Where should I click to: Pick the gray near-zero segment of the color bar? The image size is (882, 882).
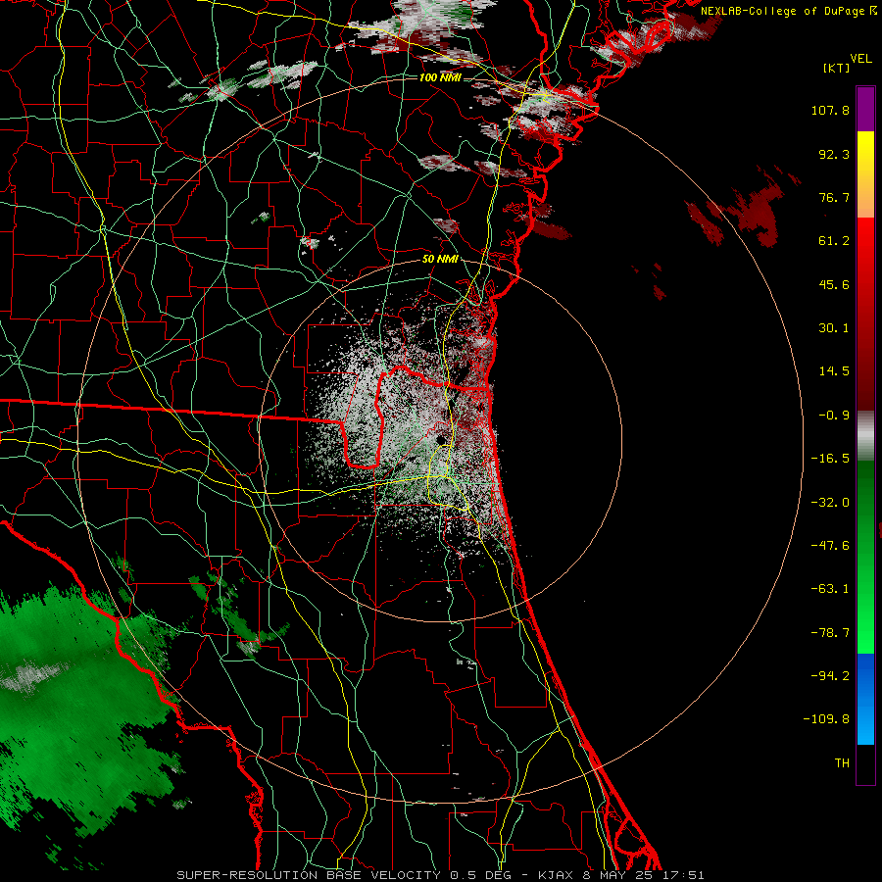click(x=865, y=436)
